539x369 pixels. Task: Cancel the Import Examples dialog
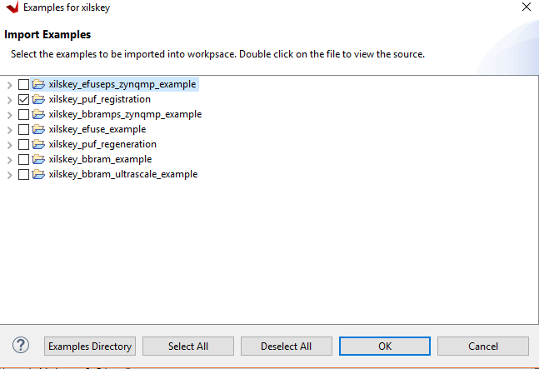pyautogui.click(x=483, y=346)
